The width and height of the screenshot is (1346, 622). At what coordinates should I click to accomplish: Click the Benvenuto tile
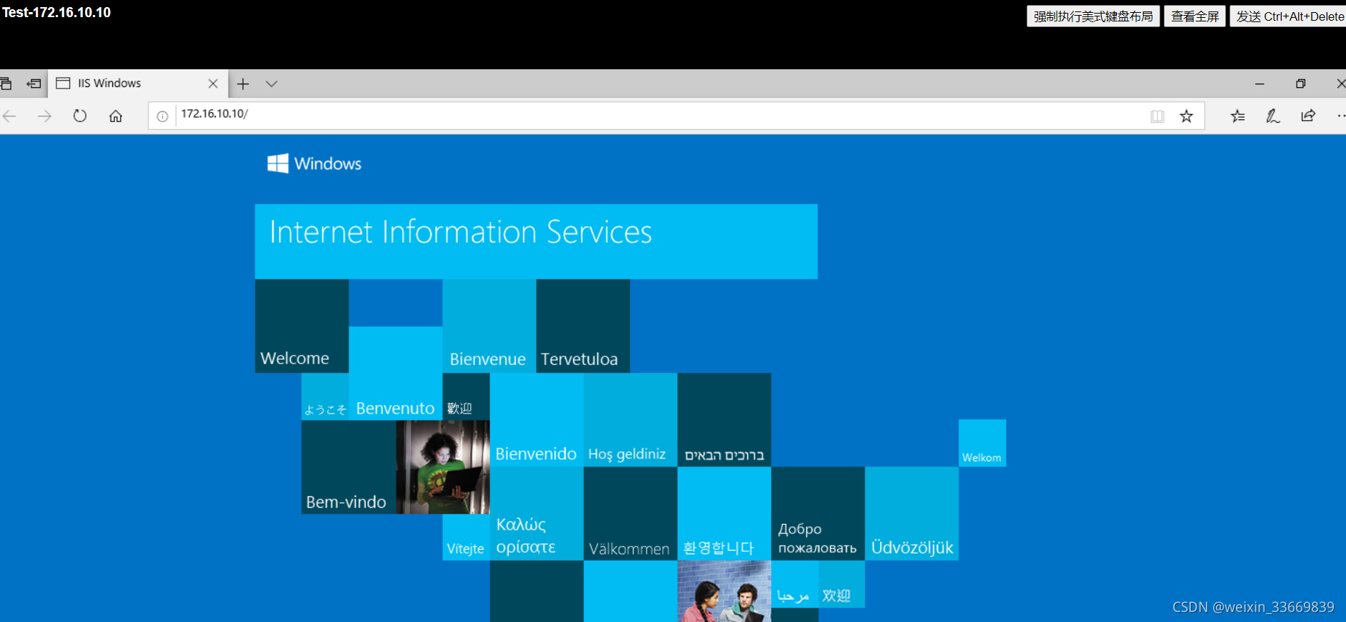pos(395,373)
